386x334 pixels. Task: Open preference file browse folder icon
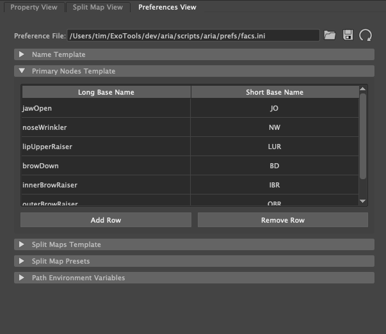click(330, 35)
